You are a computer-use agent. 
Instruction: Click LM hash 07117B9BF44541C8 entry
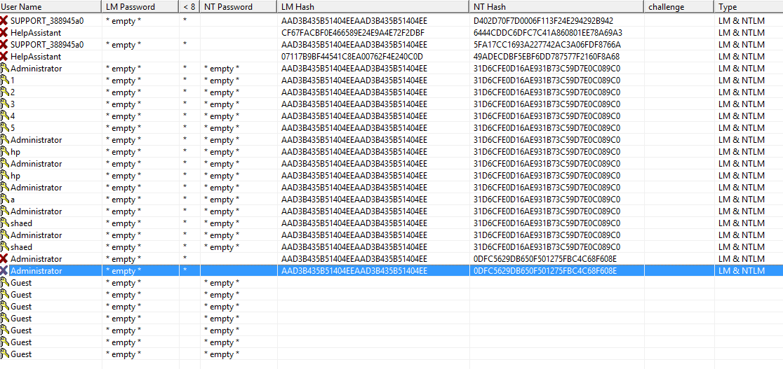pyautogui.click(x=352, y=57)
